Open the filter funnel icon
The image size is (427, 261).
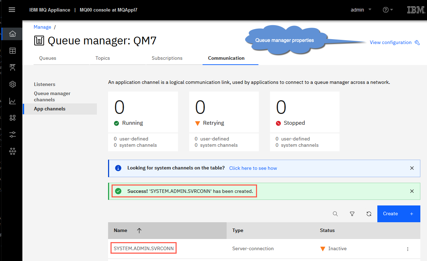[x=352, y=214]
